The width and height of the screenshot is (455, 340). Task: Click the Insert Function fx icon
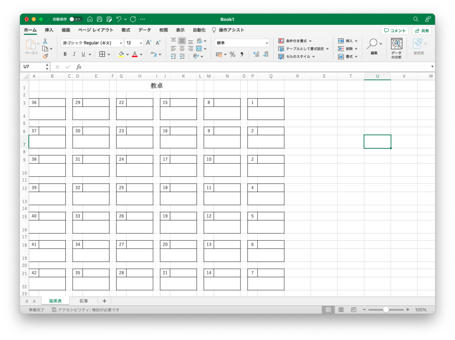[x=79, y=67]
